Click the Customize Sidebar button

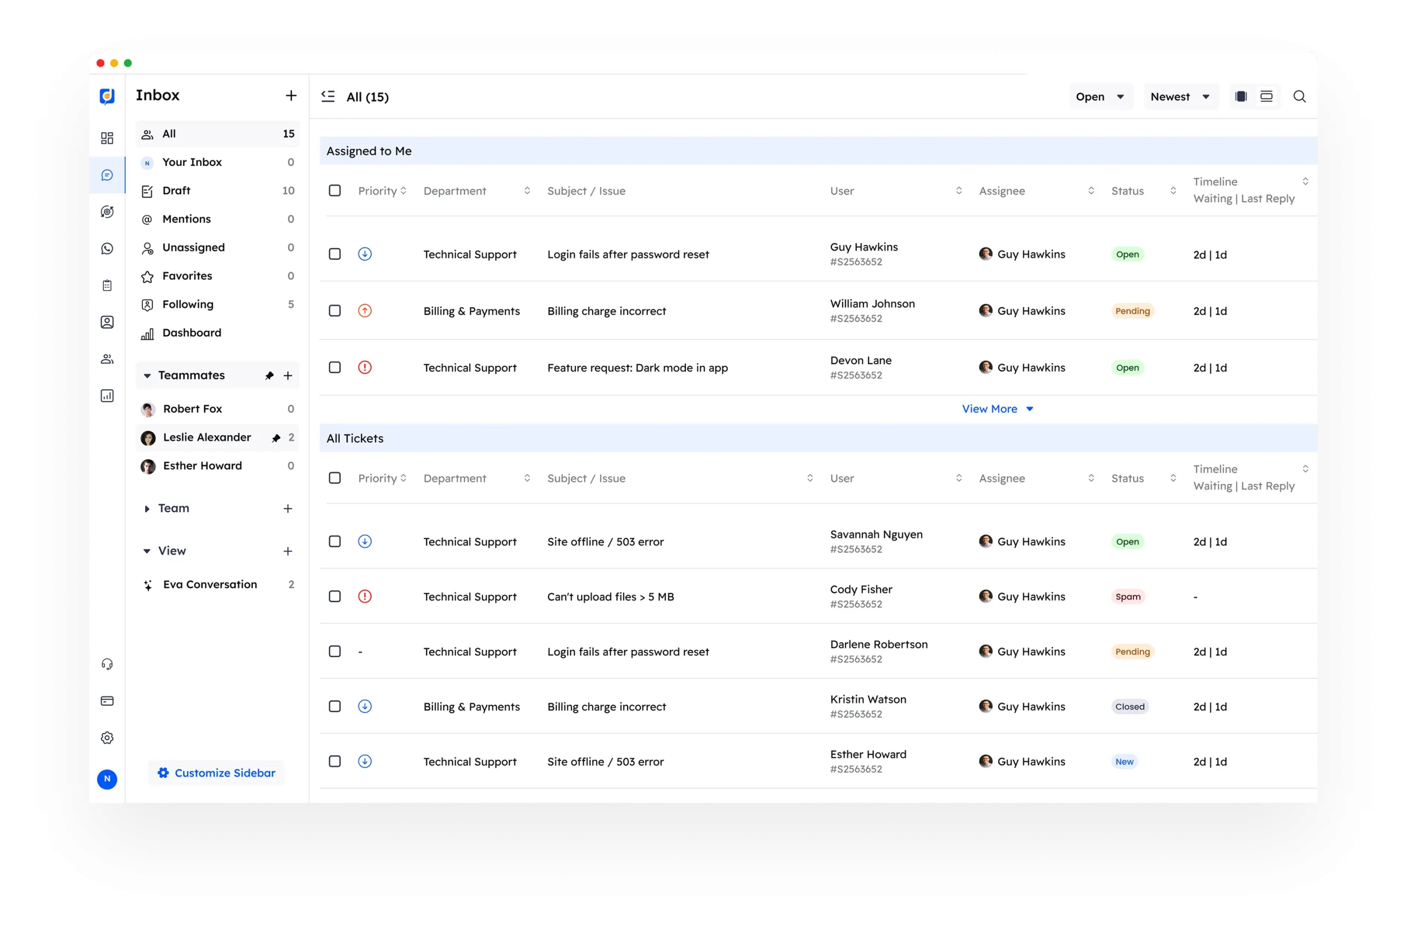point(216,772)
